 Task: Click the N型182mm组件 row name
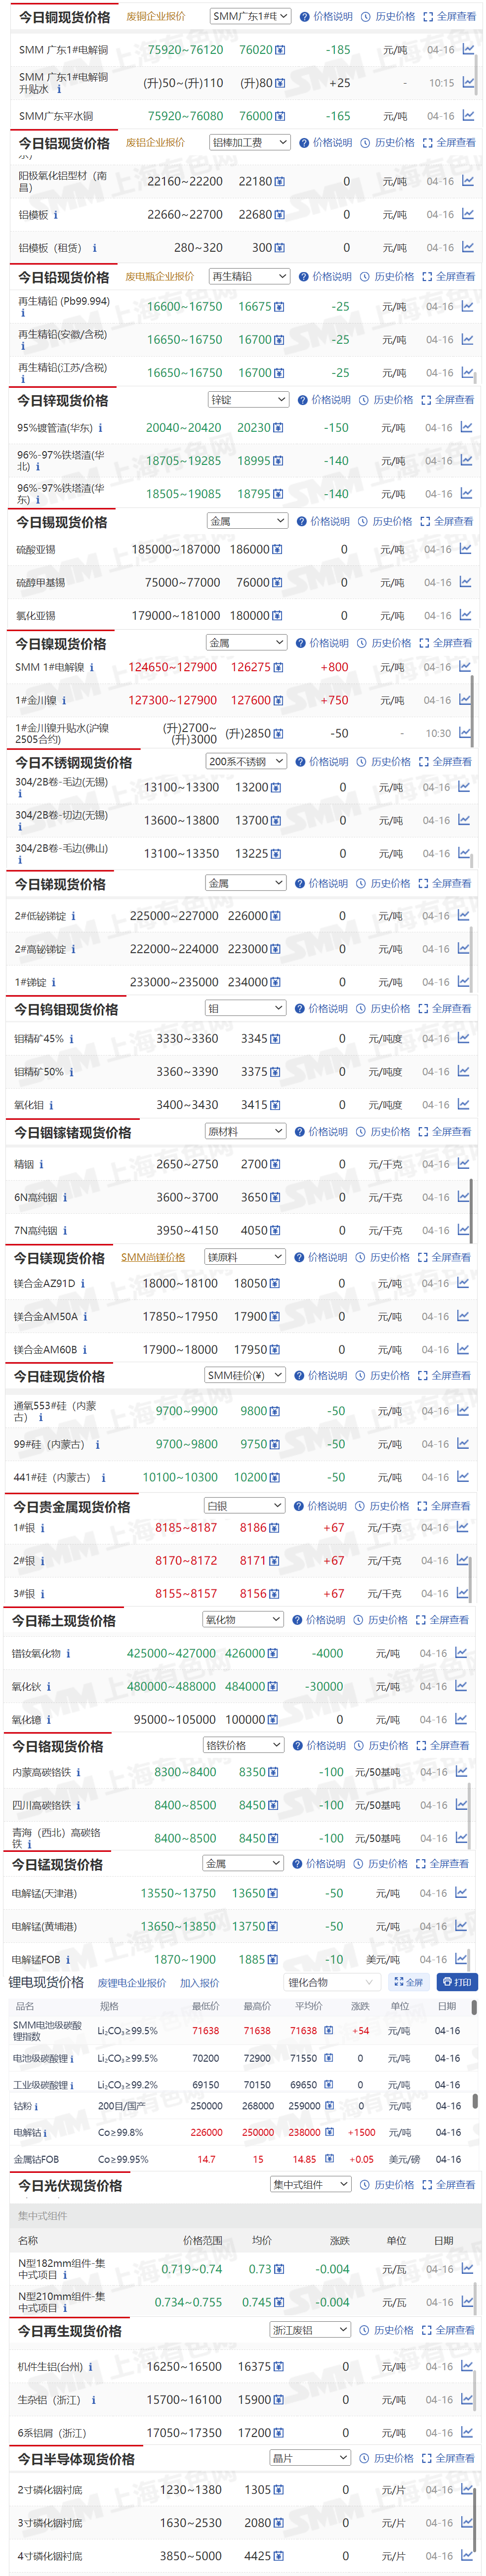coord(61,2269)
